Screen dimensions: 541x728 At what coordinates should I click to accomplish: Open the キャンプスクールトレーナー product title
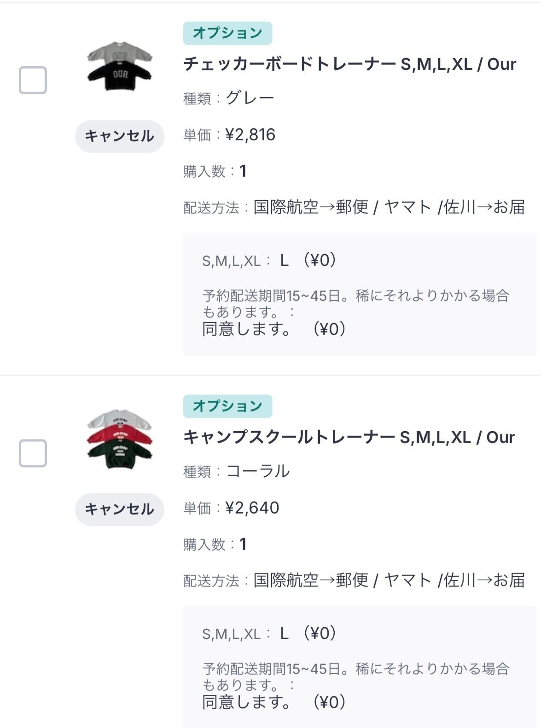[x=349, y=438]
